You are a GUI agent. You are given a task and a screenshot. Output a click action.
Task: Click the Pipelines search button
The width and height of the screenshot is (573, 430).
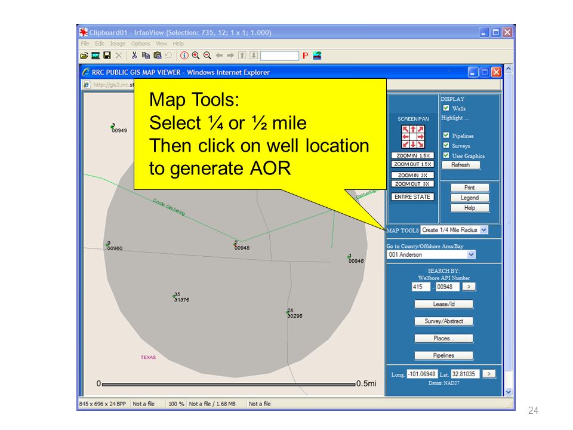click(443, 355)
